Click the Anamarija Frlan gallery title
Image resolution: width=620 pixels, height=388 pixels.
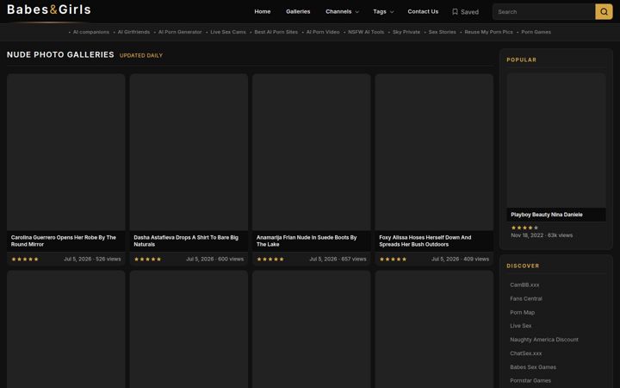coord(307,241)
